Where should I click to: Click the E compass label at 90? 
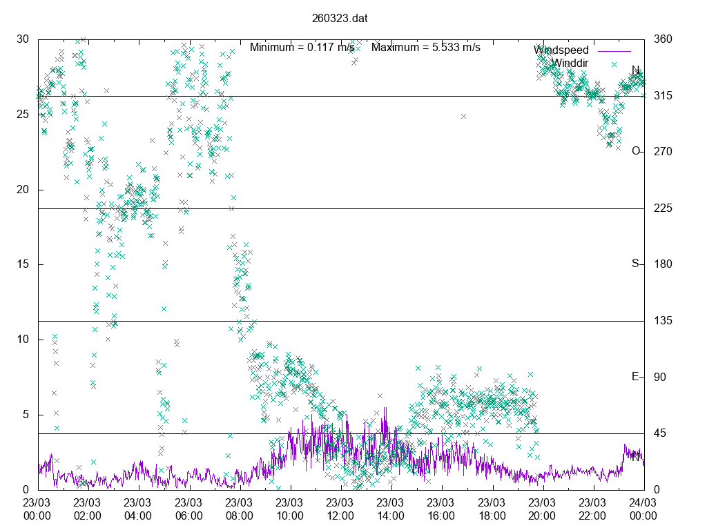point(635,377)
